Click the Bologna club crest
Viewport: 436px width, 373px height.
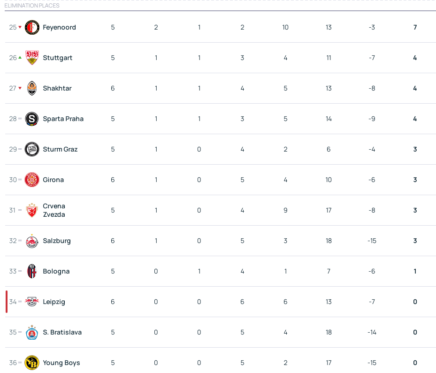click(32, 271)
